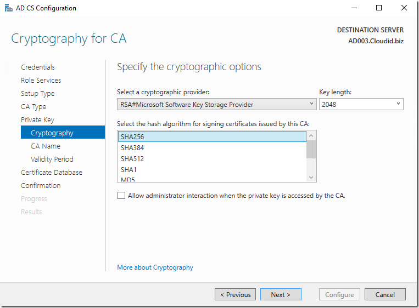Enable the allow administrator interaction checkbox
Viewport: 419px width, 308px height.
(x=121, y=196)
